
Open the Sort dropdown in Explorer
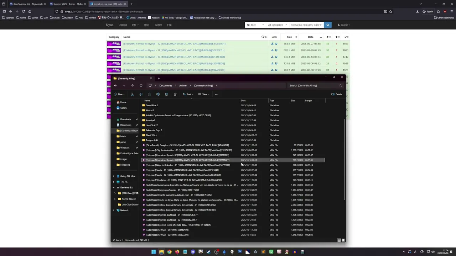pyautogui.click(x=188, y=94)
